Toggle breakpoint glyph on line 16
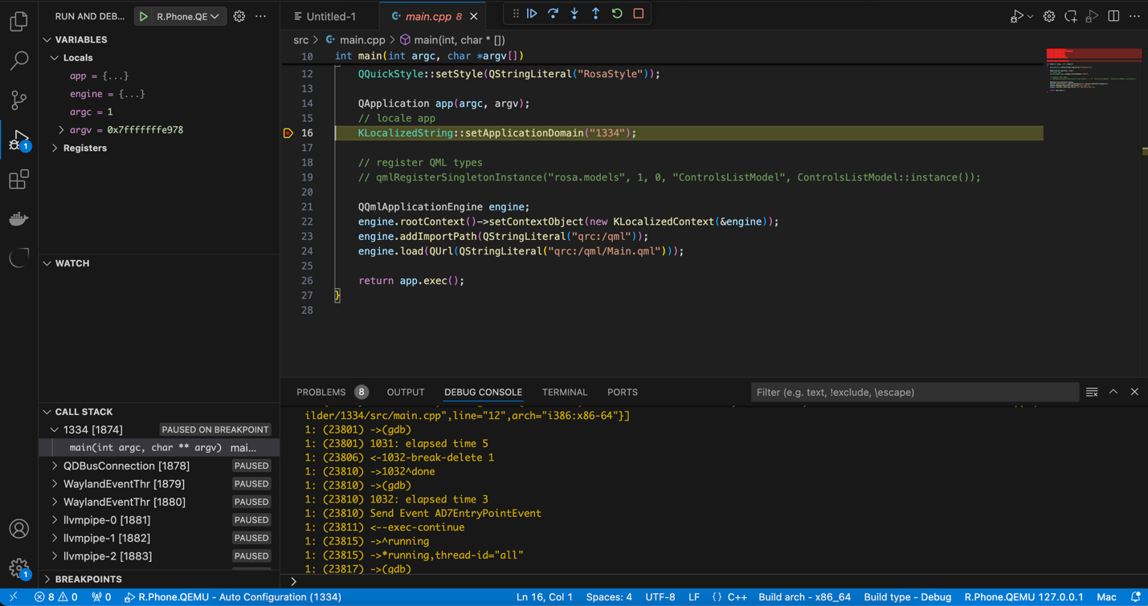This screenshot has height=606, width=1148. [x=288, y=133]
